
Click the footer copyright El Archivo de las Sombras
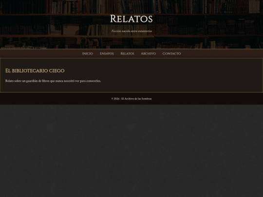point(131,99)
